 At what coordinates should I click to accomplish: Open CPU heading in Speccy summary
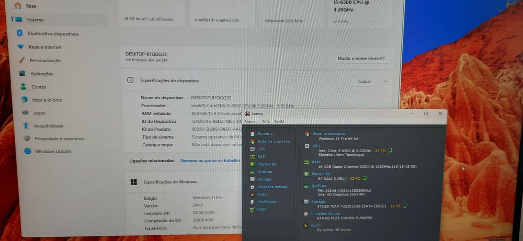[x=316, y=146]
